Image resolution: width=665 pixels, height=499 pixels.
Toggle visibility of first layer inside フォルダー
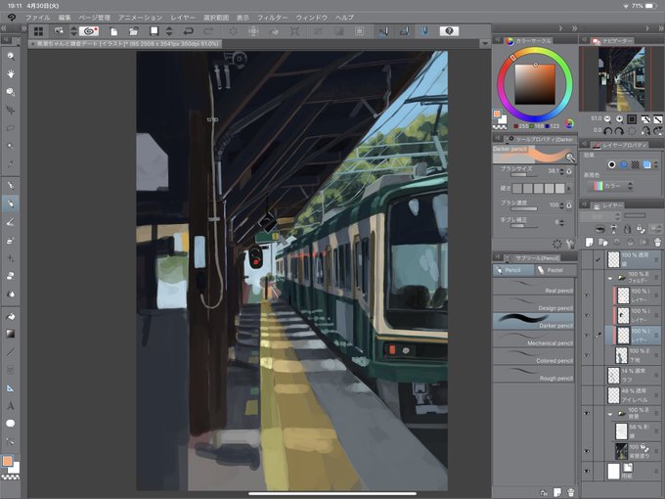(587, 295)
